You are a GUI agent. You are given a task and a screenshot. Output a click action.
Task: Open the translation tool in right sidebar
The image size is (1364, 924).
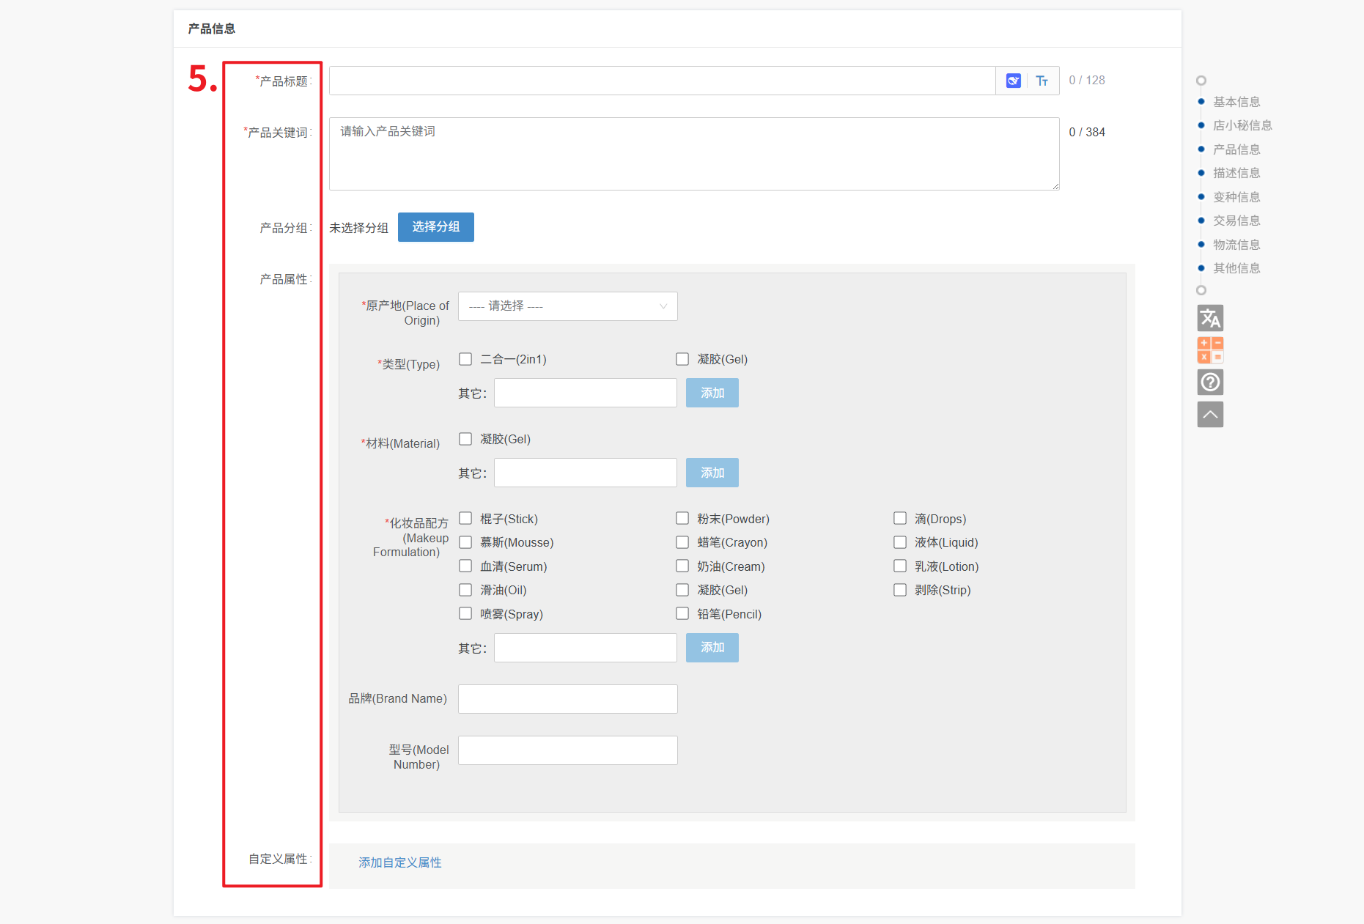click(x=1210, y=318)
